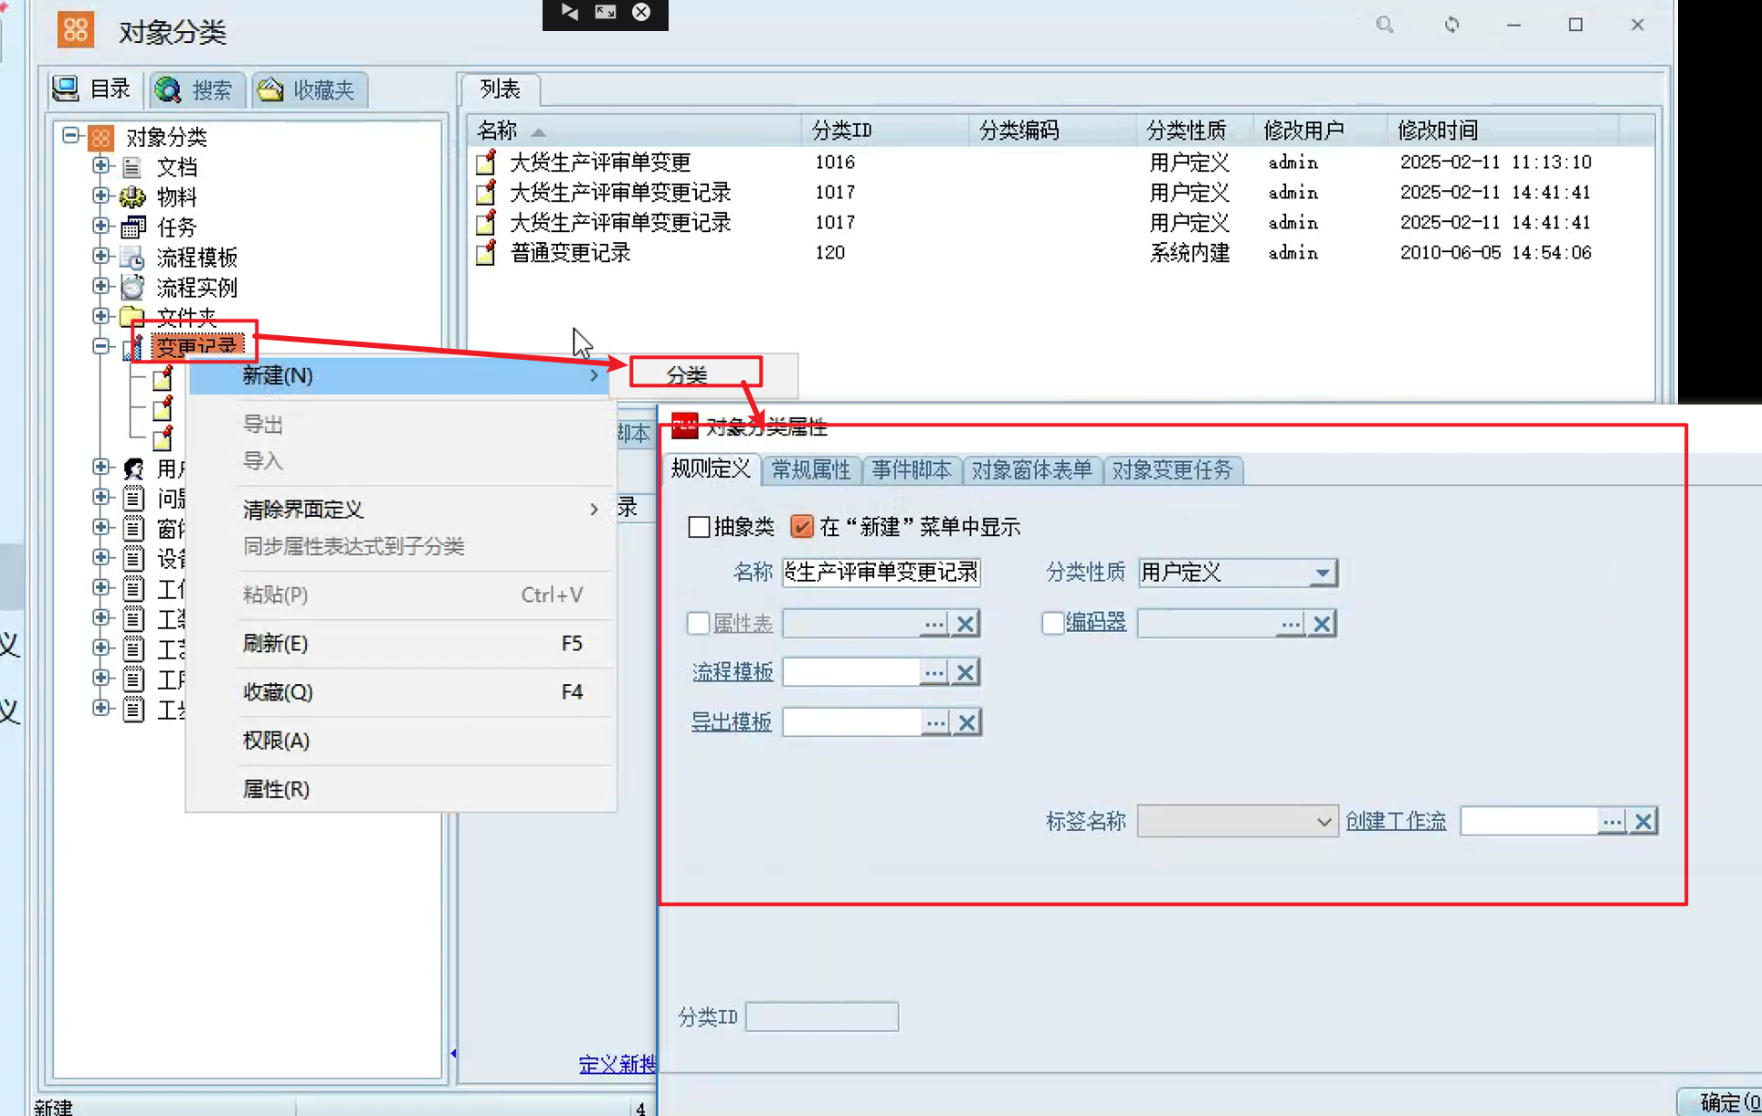1762x1116 pixels.
Task: Enable the 属性表 checkbox
Action: [x=698, y=623]
